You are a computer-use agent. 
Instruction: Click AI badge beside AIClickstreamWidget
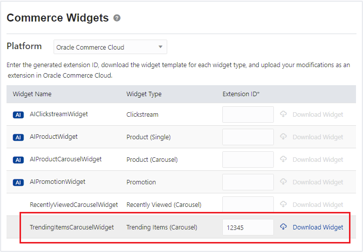18,115
